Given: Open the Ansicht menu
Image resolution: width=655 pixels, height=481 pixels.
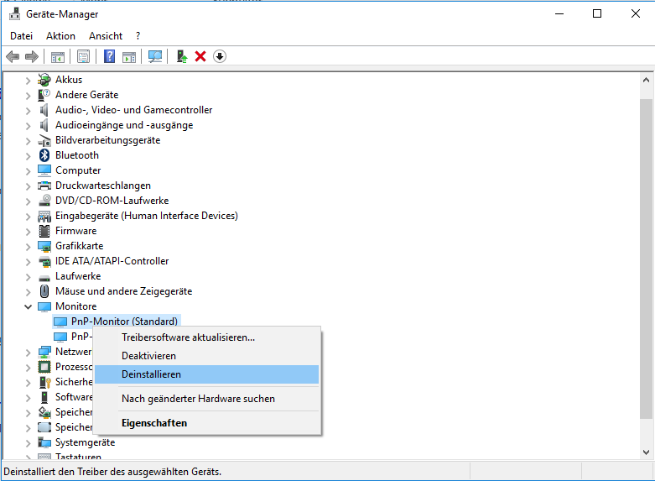Looking at the screenshot, I should tap(106, 36).
